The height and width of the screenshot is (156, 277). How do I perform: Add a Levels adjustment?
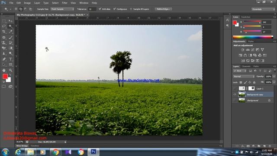[248, 50]
